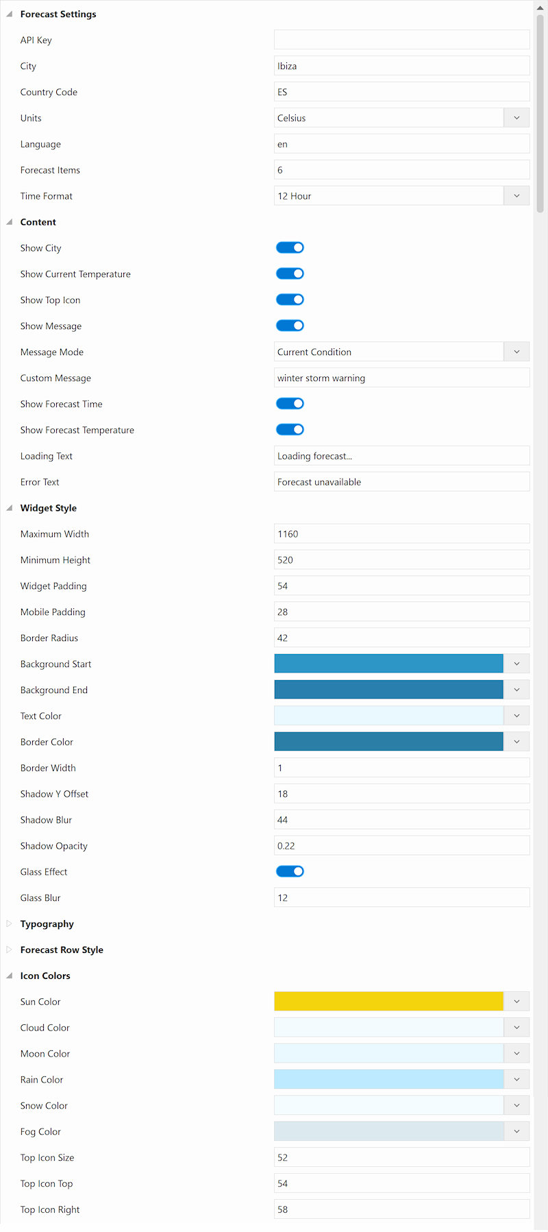The height and width of the screenshot is (1232, 548).
Task: Open the Border Color picker arrow
Action: [516, 742]
